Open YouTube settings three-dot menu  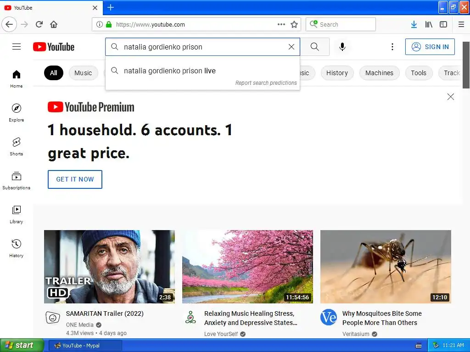tap(392, 47)
